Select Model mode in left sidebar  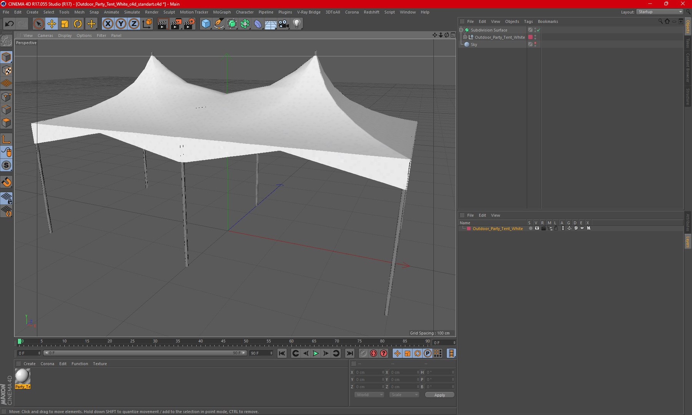tap(7, 57)
